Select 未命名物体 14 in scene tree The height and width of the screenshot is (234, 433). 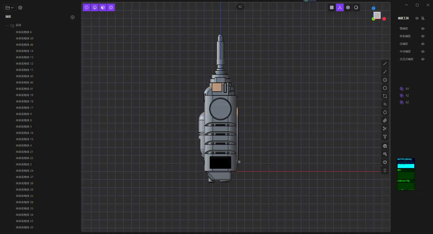point(25,51)
